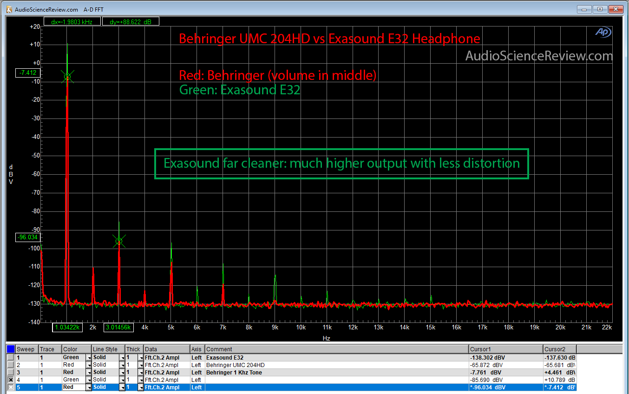The height and width of the screenshot is (394, 629).
Task: Uncheck the sweep 4 visibility checkbox
Action: (11, 380)
